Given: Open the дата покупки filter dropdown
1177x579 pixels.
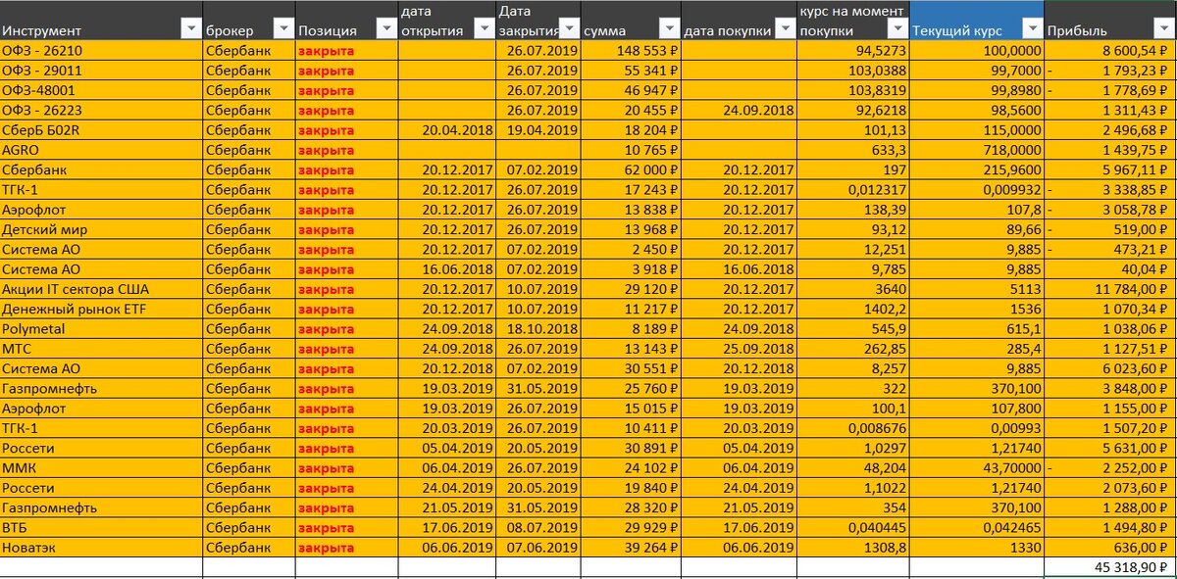Looking at the screenshot, I should [785, 29].
